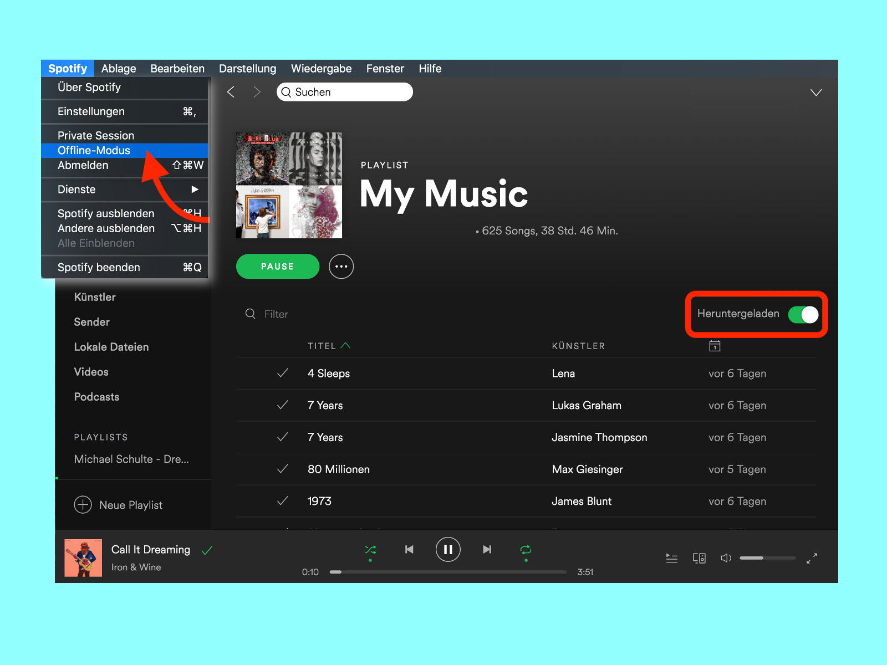The height and width of the screenshot is (665, 887).
Task: Expand the Dienste submenu
Action: click(x=125, y=189)
